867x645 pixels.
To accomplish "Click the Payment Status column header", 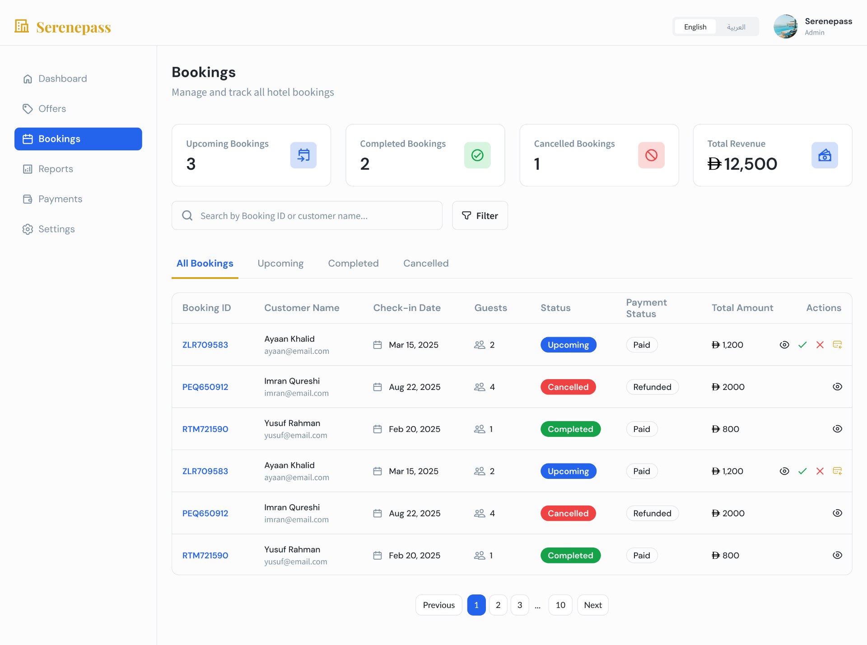I will coord(646,308).
